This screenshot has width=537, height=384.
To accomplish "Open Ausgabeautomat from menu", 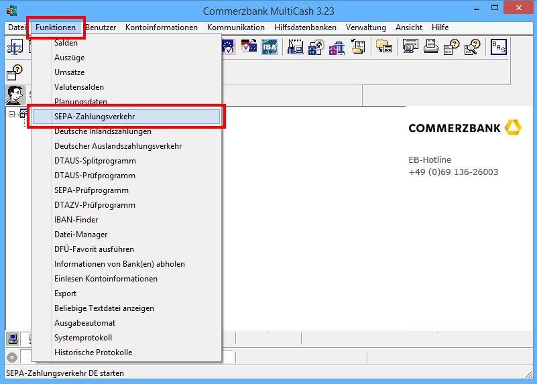I will click(127, 323).
